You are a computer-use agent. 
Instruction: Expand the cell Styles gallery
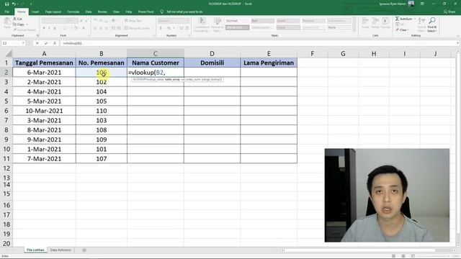(354, 29)
